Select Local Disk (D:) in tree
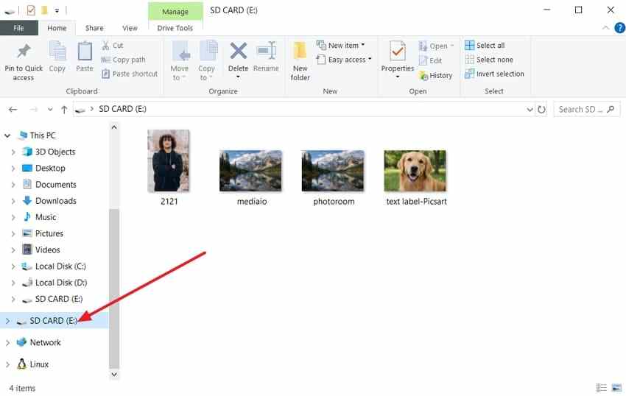Viewport: 626px width, 396px height. [60, 283]
